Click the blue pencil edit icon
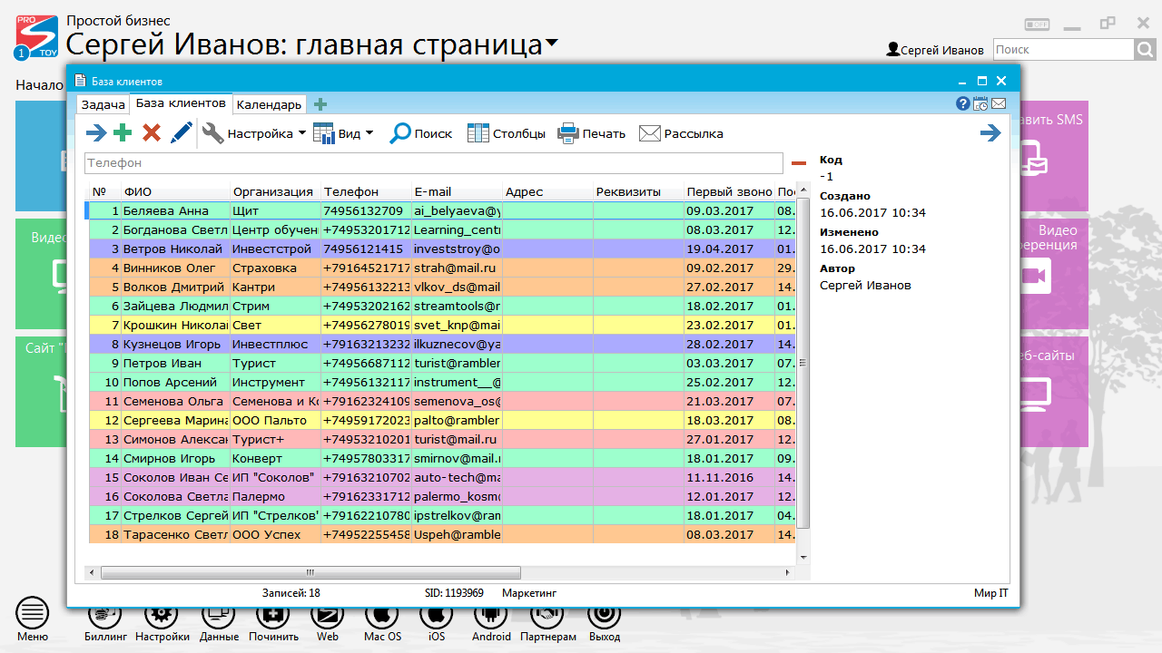 182,133
